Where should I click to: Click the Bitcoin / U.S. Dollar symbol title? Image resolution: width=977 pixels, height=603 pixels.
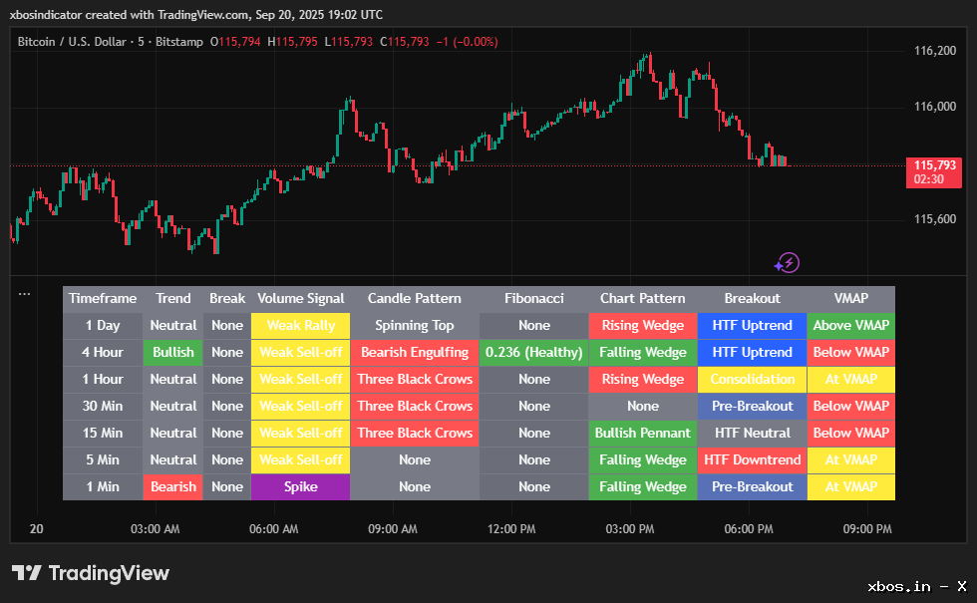tap(86, 42)
